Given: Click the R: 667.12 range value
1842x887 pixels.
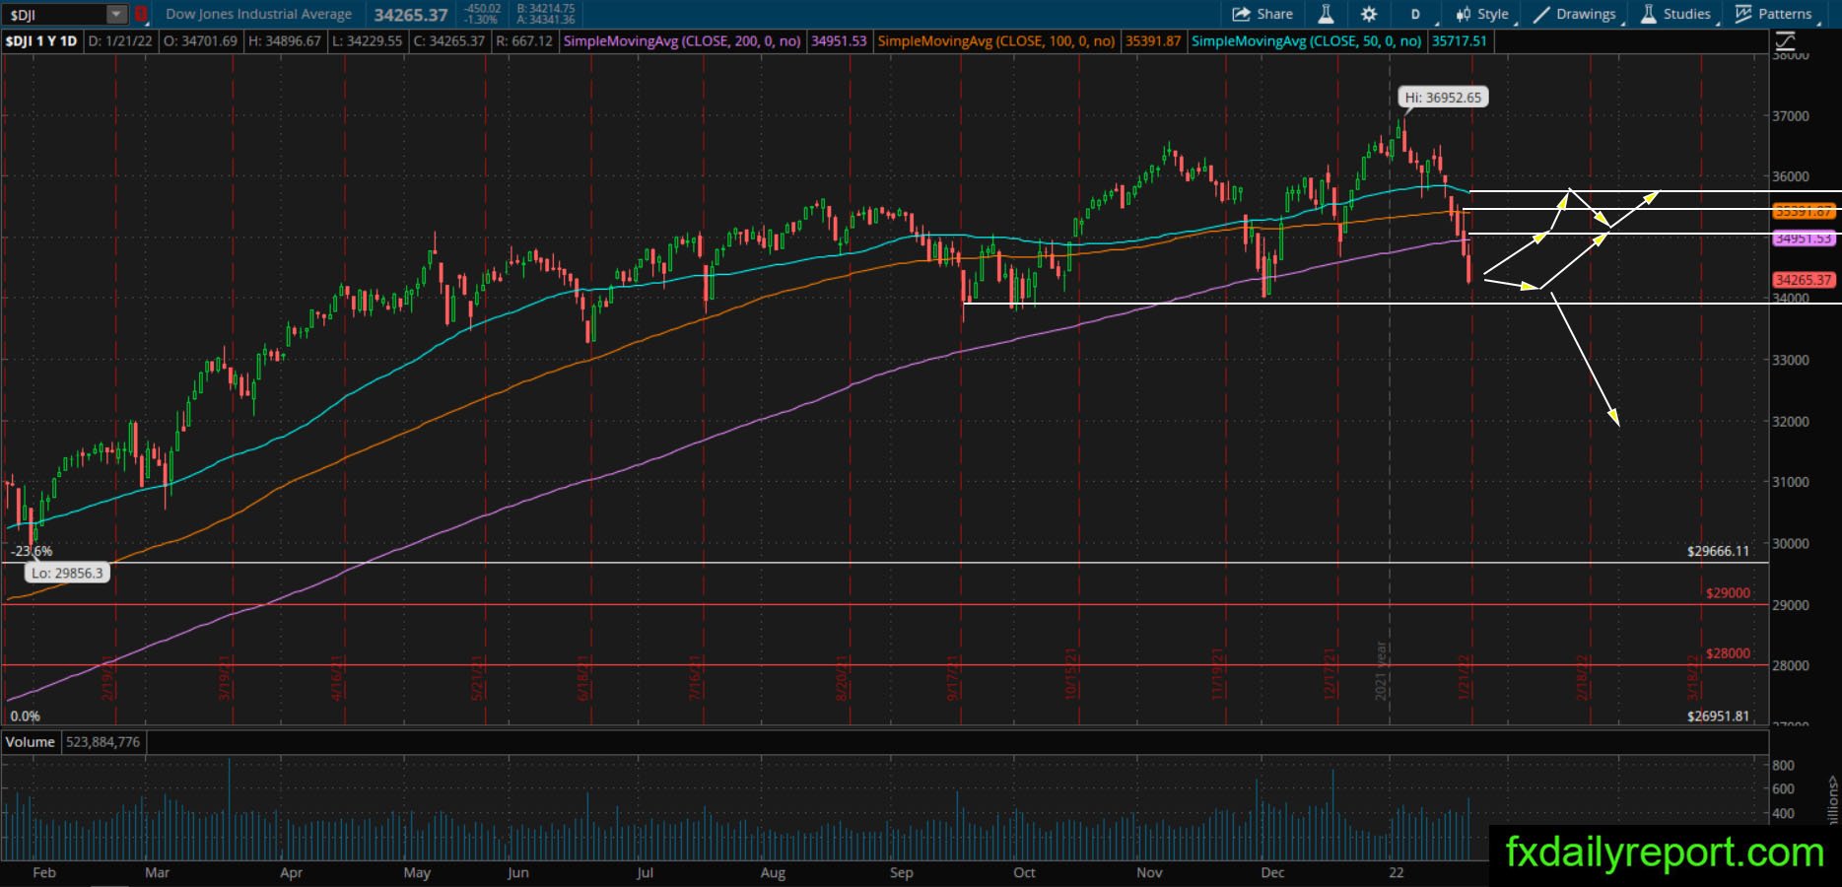Looking at the screenshot, I should (524, 41).
